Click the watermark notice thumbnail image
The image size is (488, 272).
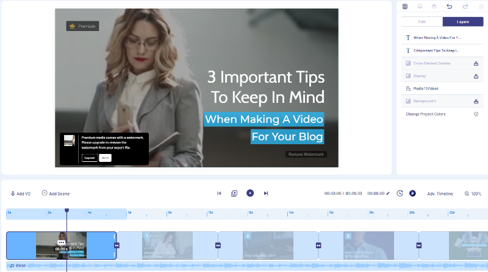click(x=70, y=141)
